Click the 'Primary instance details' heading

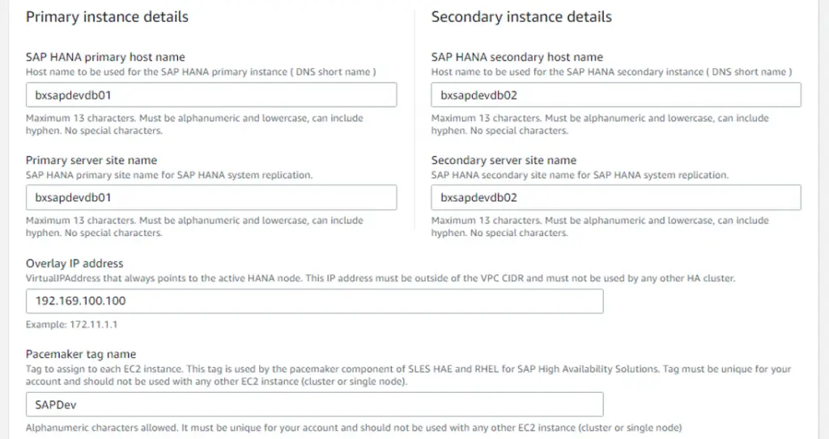pos(107,17)
